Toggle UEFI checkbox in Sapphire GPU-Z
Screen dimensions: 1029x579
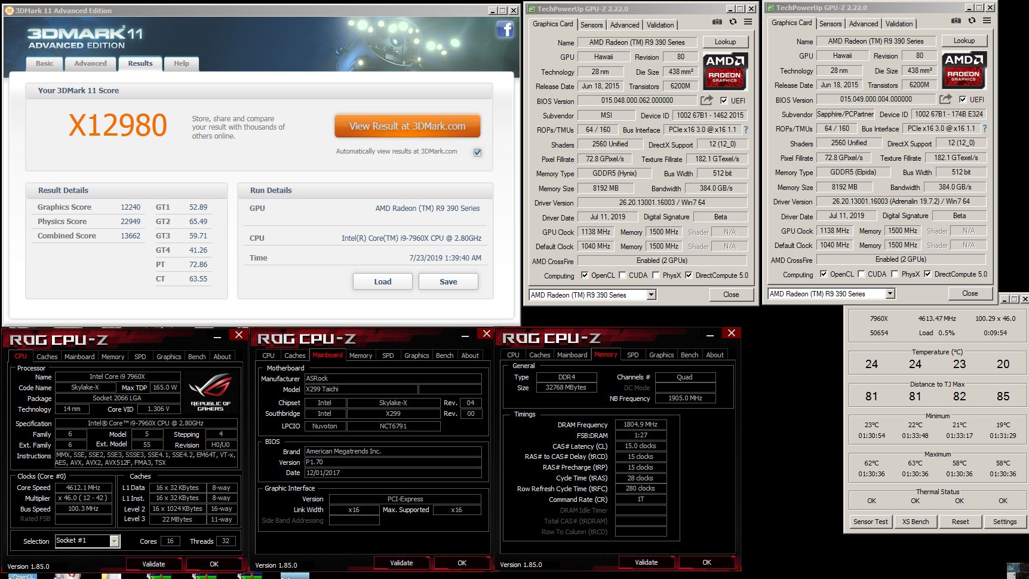(x=963, y=99)
